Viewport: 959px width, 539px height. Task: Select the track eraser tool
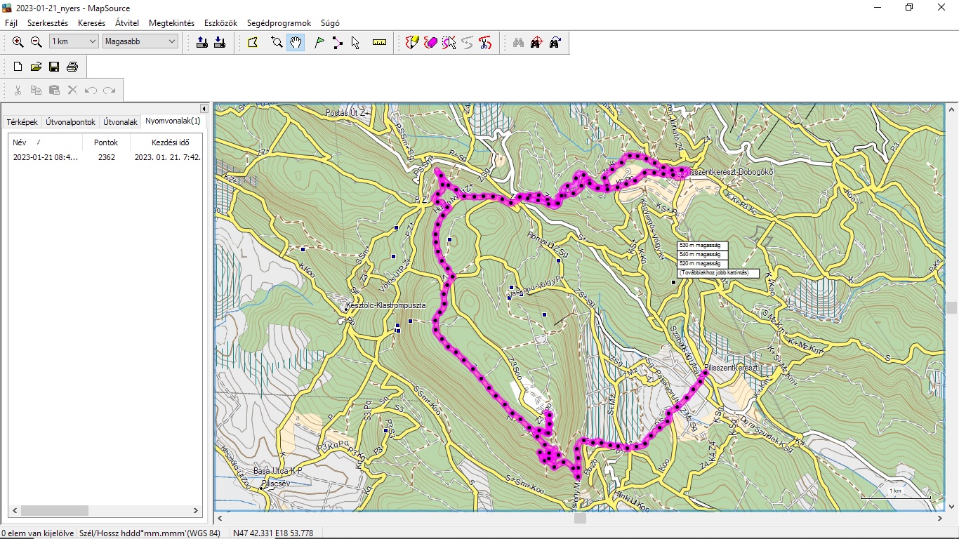[x=430, y=42]
